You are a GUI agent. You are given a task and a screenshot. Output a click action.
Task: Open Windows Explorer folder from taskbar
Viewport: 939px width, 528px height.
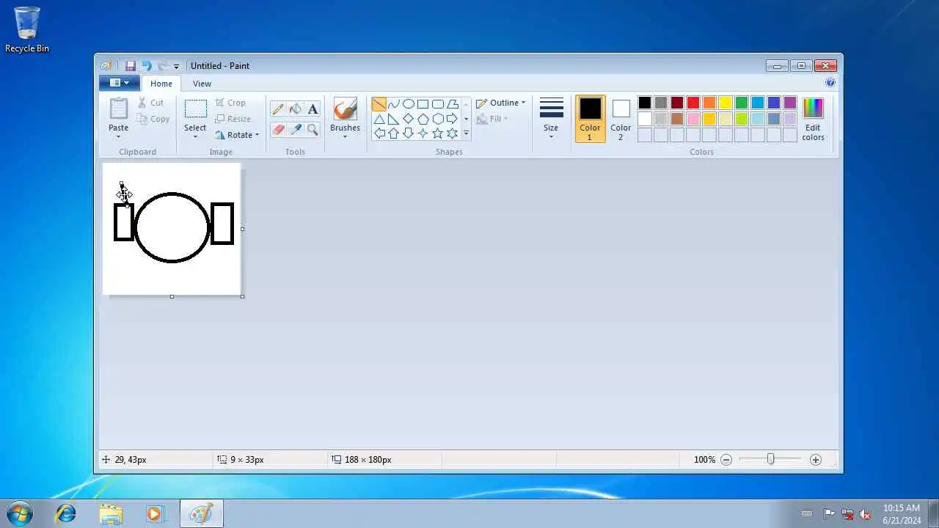[111, 513]
